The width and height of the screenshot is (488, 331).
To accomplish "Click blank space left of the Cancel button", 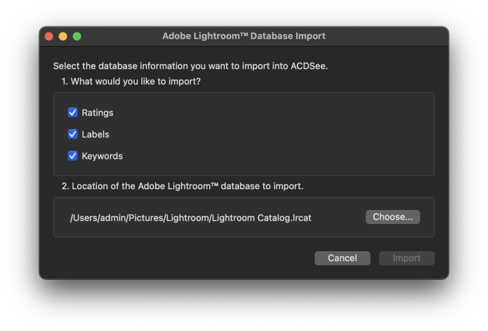I will pos(190,258).
